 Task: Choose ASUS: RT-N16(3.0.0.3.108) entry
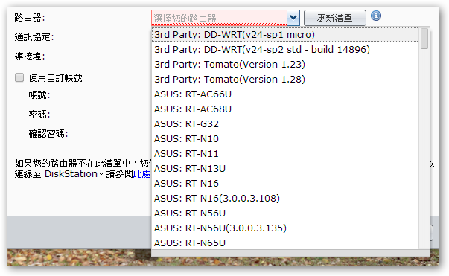click(285, 198)
